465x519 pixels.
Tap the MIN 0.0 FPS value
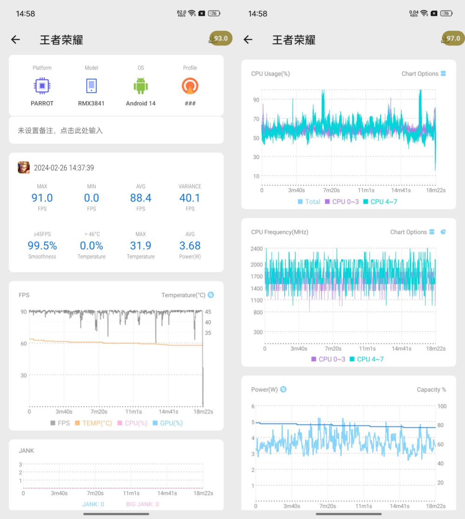(92, 198)
